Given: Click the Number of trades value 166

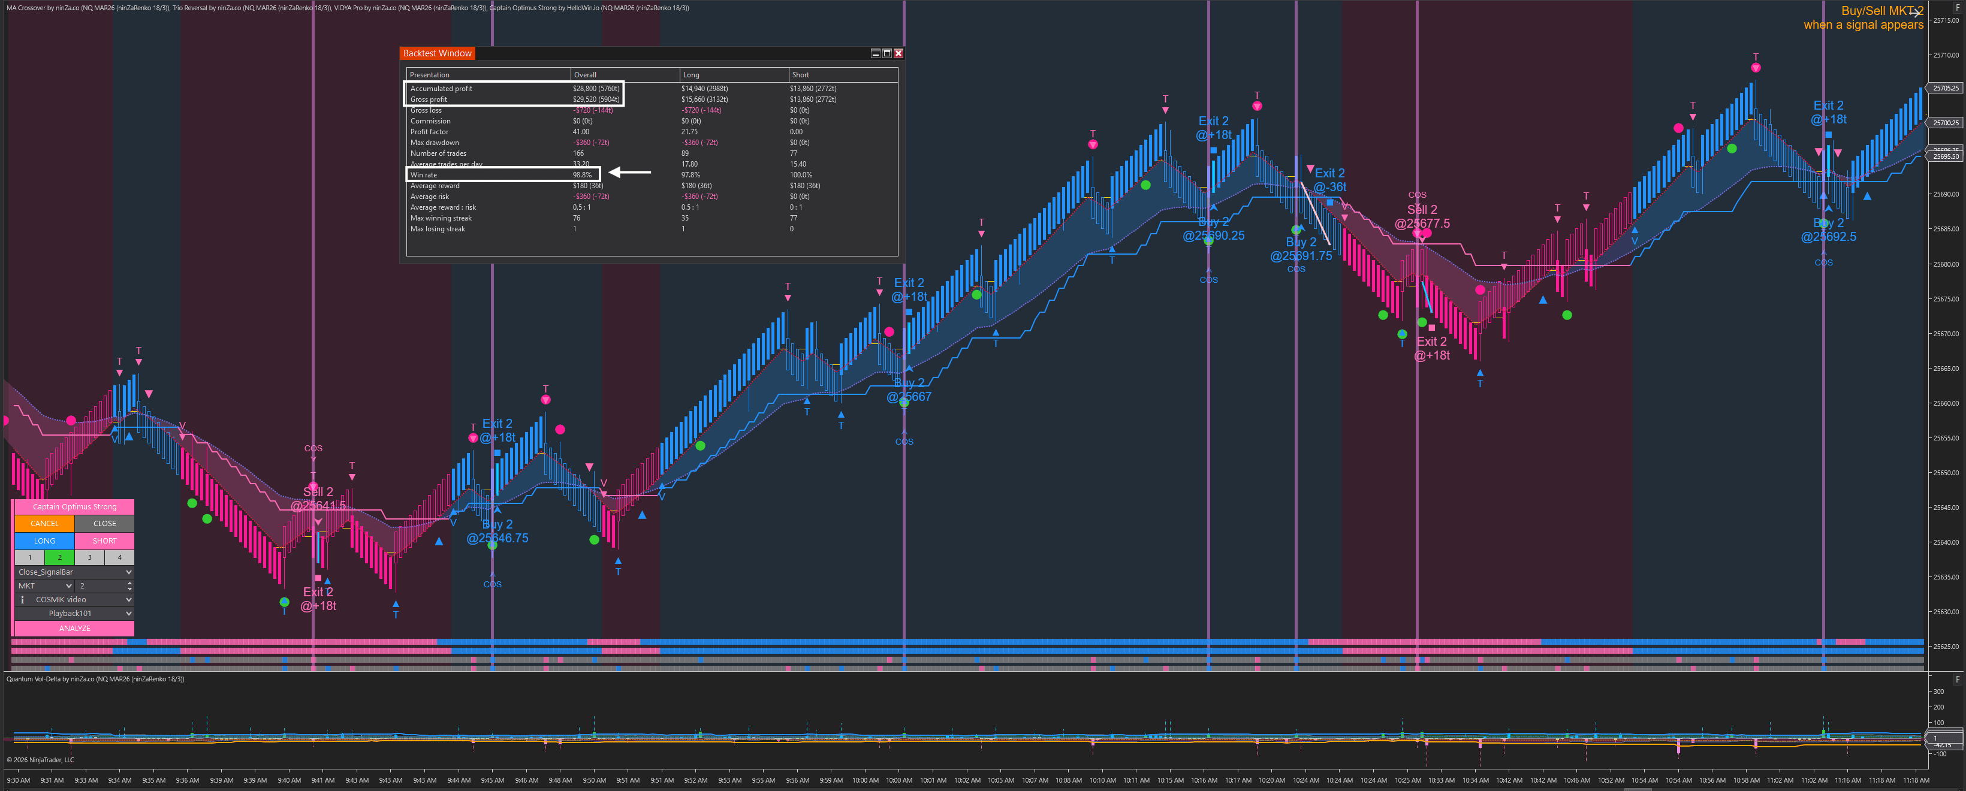Looking at the screenshot, I should (578, 153).
